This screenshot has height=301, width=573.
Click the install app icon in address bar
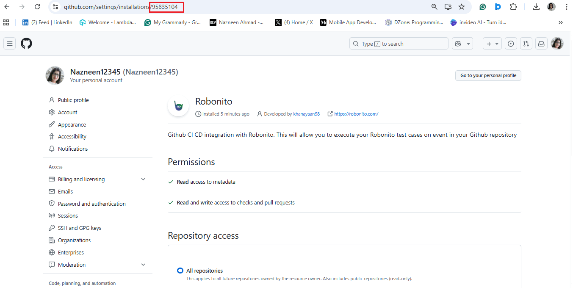(448, 7)
